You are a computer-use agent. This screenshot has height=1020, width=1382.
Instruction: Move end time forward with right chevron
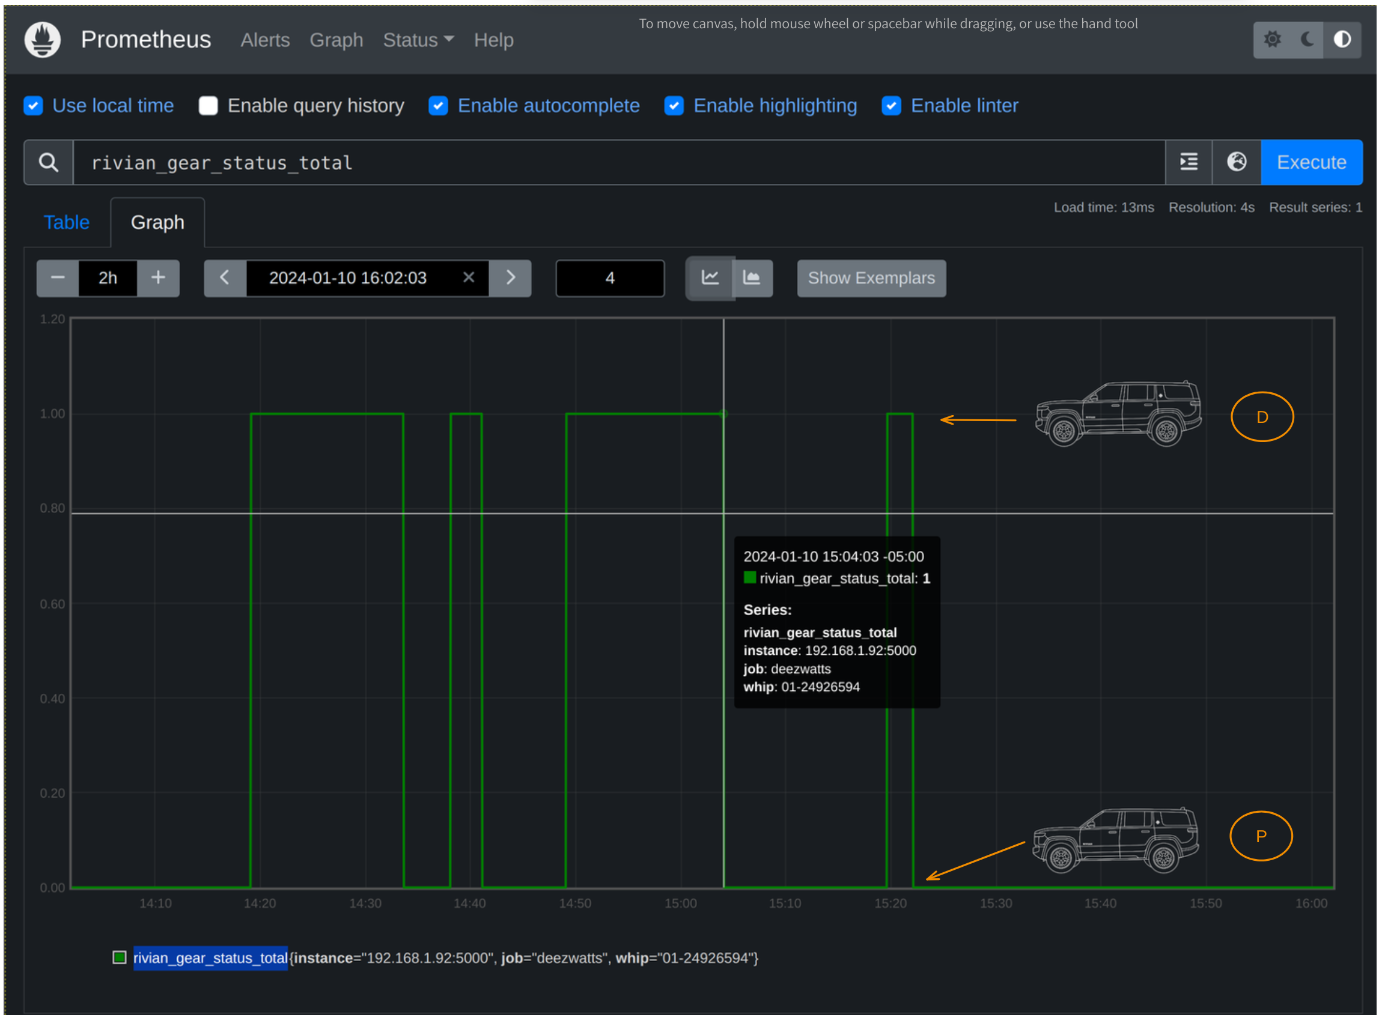(x=511, y=279)
